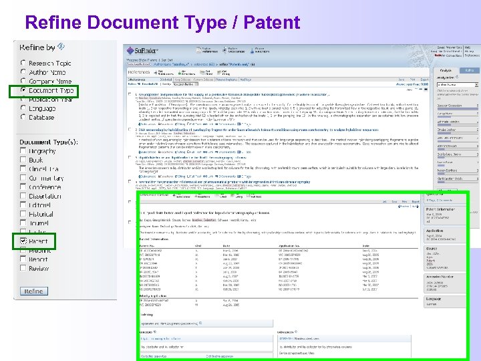Tick the Book checkbox
This screenshot has width=481, height=361.
click(x=23, y=160)
